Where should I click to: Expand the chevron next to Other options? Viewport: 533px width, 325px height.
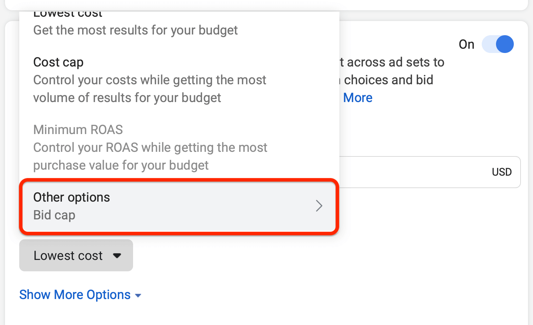(319, 206)
